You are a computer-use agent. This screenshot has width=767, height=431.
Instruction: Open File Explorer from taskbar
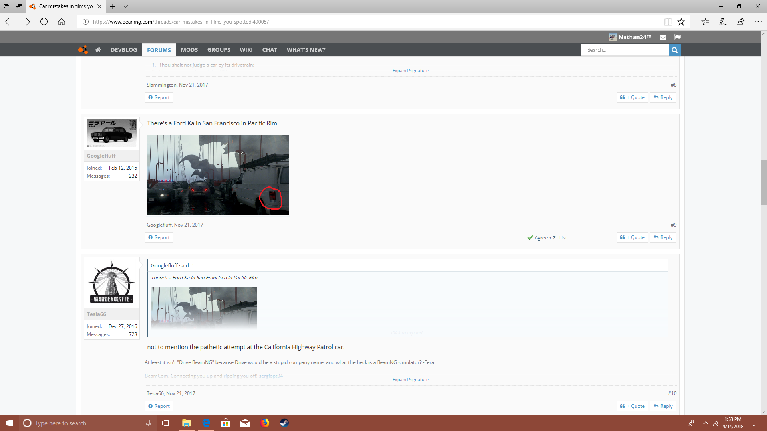click(x=187, y=423)
